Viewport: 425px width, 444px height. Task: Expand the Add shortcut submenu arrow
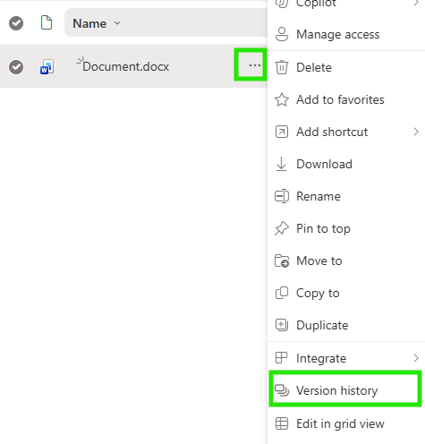coord(416,132)
